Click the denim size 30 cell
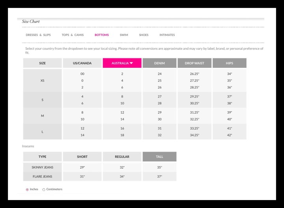284x208 pixels. 160,119
